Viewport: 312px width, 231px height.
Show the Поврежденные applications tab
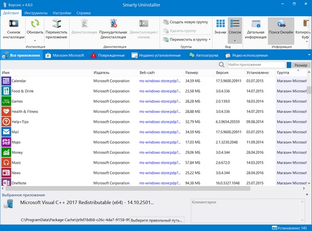[107, 55]
